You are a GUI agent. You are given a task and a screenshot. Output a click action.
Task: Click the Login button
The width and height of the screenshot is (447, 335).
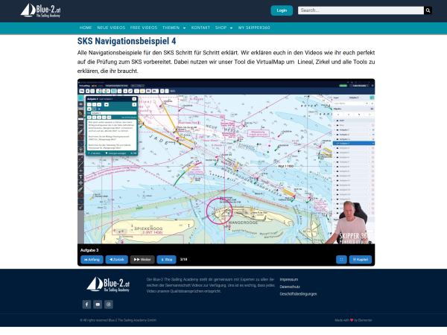(282, 10)
